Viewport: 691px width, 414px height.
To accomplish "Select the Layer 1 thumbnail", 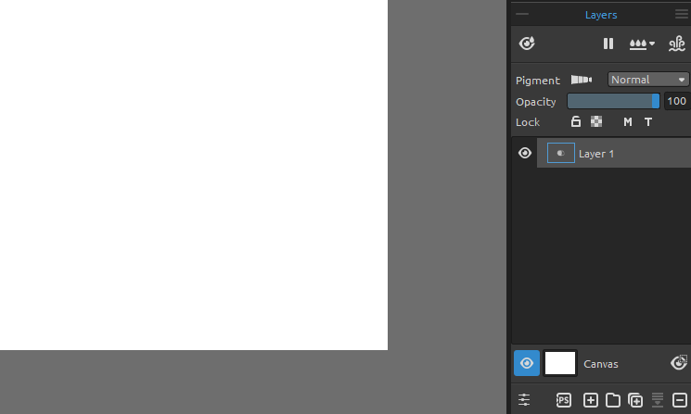I will click(560, 153).
